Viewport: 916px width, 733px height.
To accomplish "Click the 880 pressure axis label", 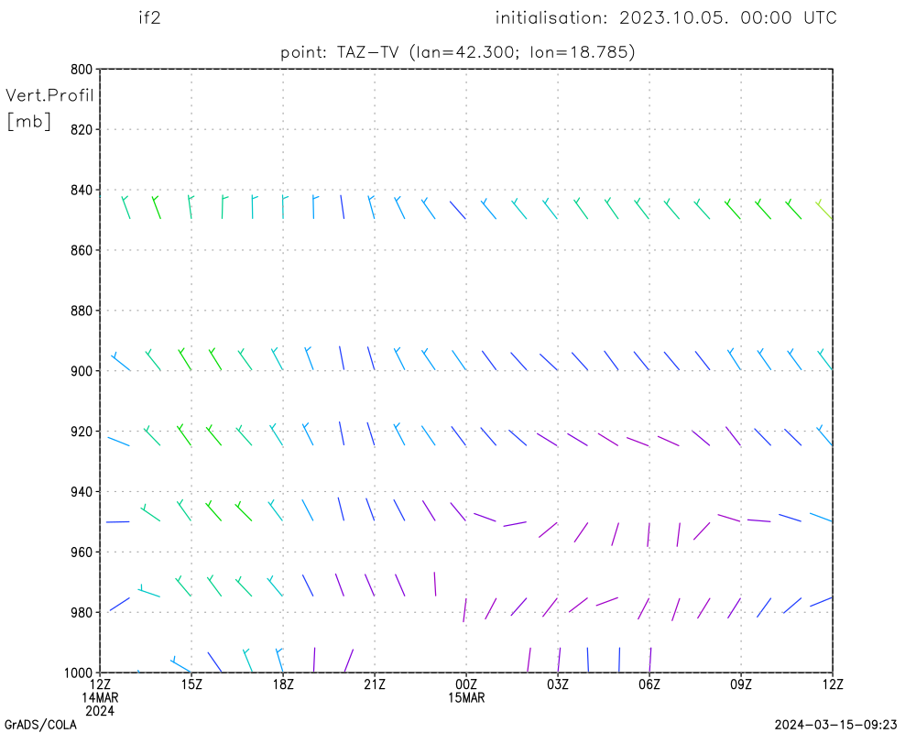I will 82,311.
